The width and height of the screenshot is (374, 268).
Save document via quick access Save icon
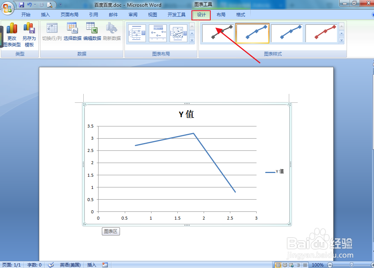click(21, 5)
